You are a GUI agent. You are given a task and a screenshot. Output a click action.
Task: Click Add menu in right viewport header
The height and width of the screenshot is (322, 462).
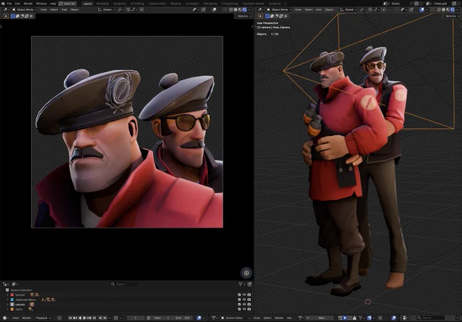click(319, 10)
